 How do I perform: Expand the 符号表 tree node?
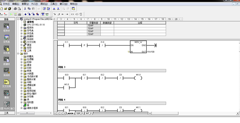[x=21, y=31]
